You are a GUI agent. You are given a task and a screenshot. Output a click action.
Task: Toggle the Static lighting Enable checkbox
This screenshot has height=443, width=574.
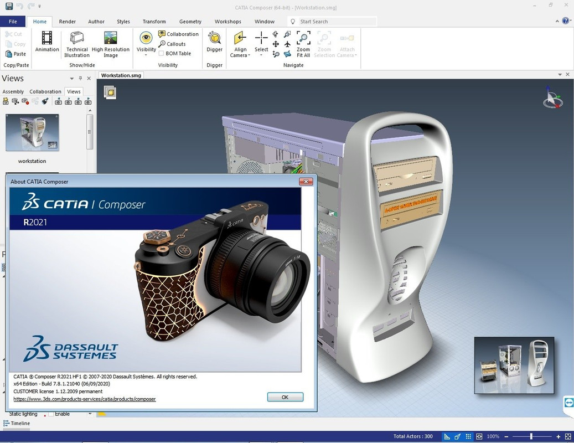51,414
